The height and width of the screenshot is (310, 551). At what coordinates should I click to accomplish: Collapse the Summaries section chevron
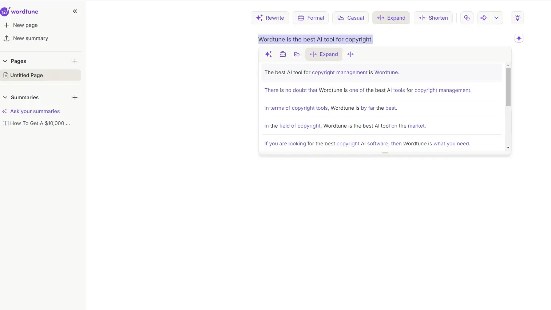(x=5, y=97)
